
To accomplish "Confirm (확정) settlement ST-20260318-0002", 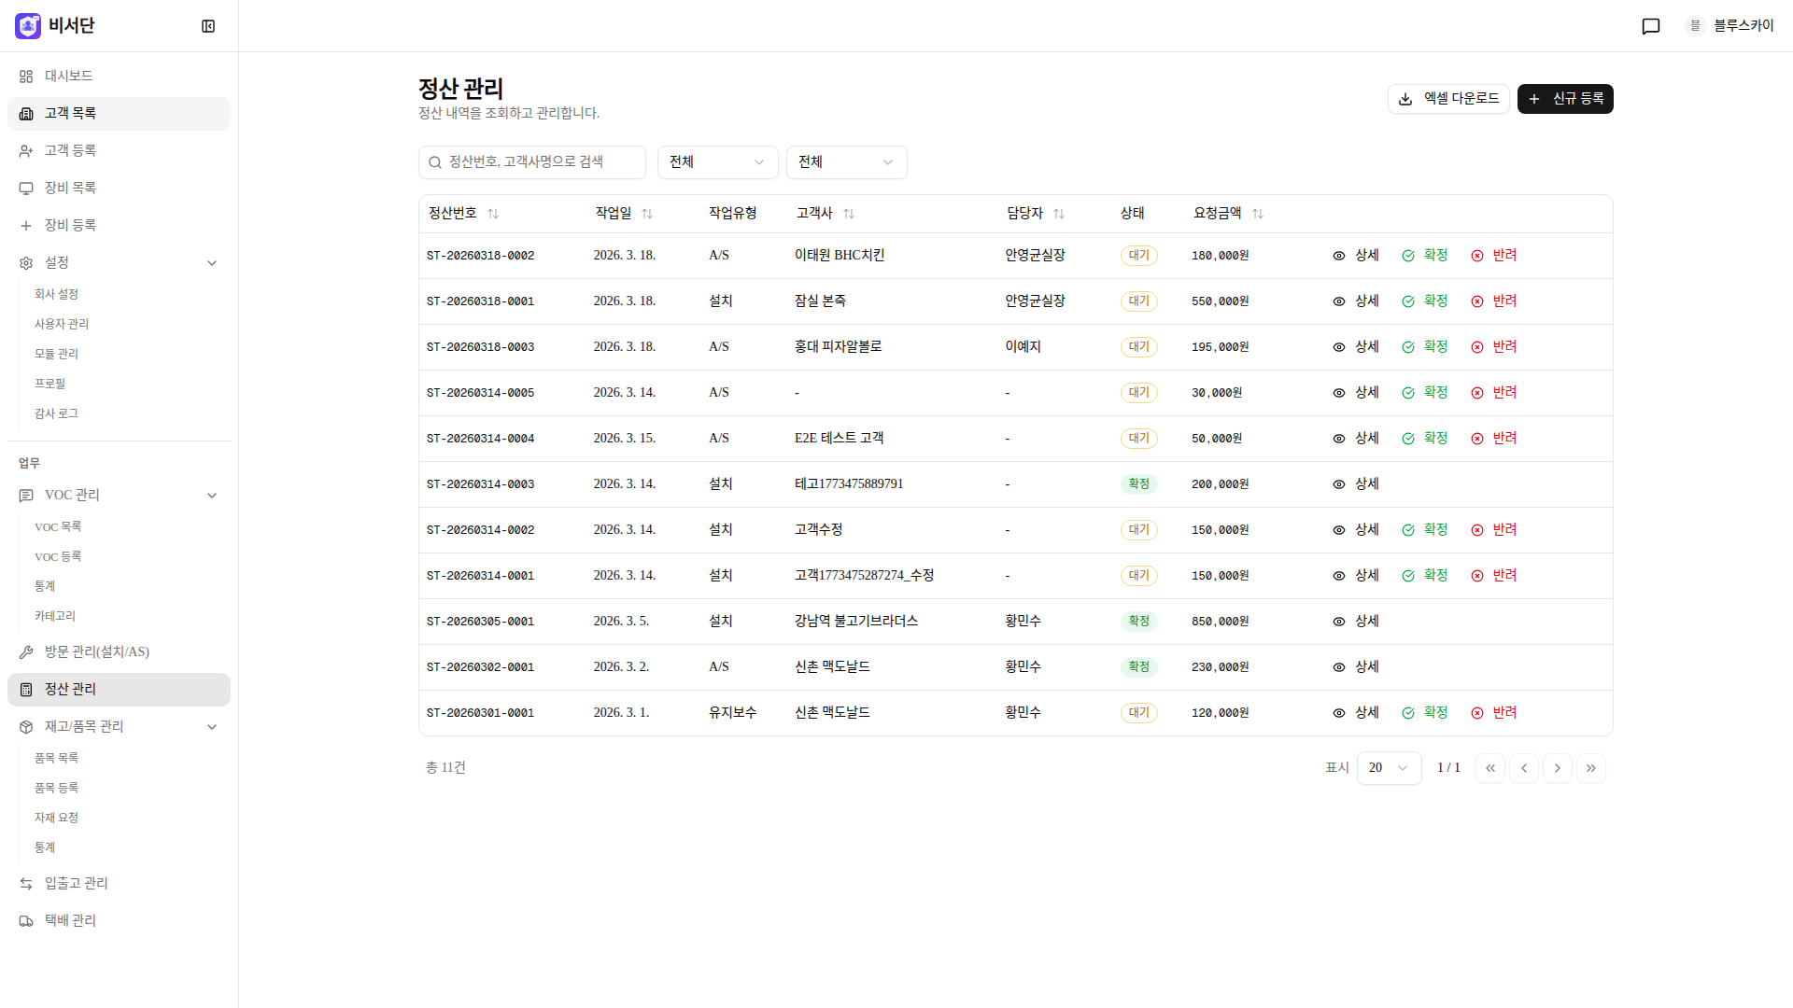I will [x=1424, y=256].
